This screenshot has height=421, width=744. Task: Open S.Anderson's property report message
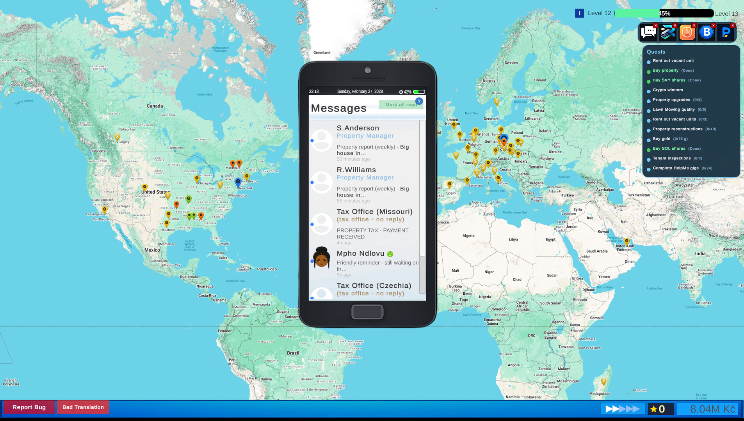364,142
